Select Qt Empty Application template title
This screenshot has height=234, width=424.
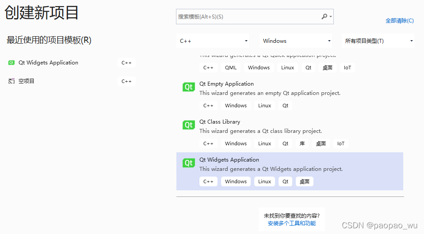point(227,84)
